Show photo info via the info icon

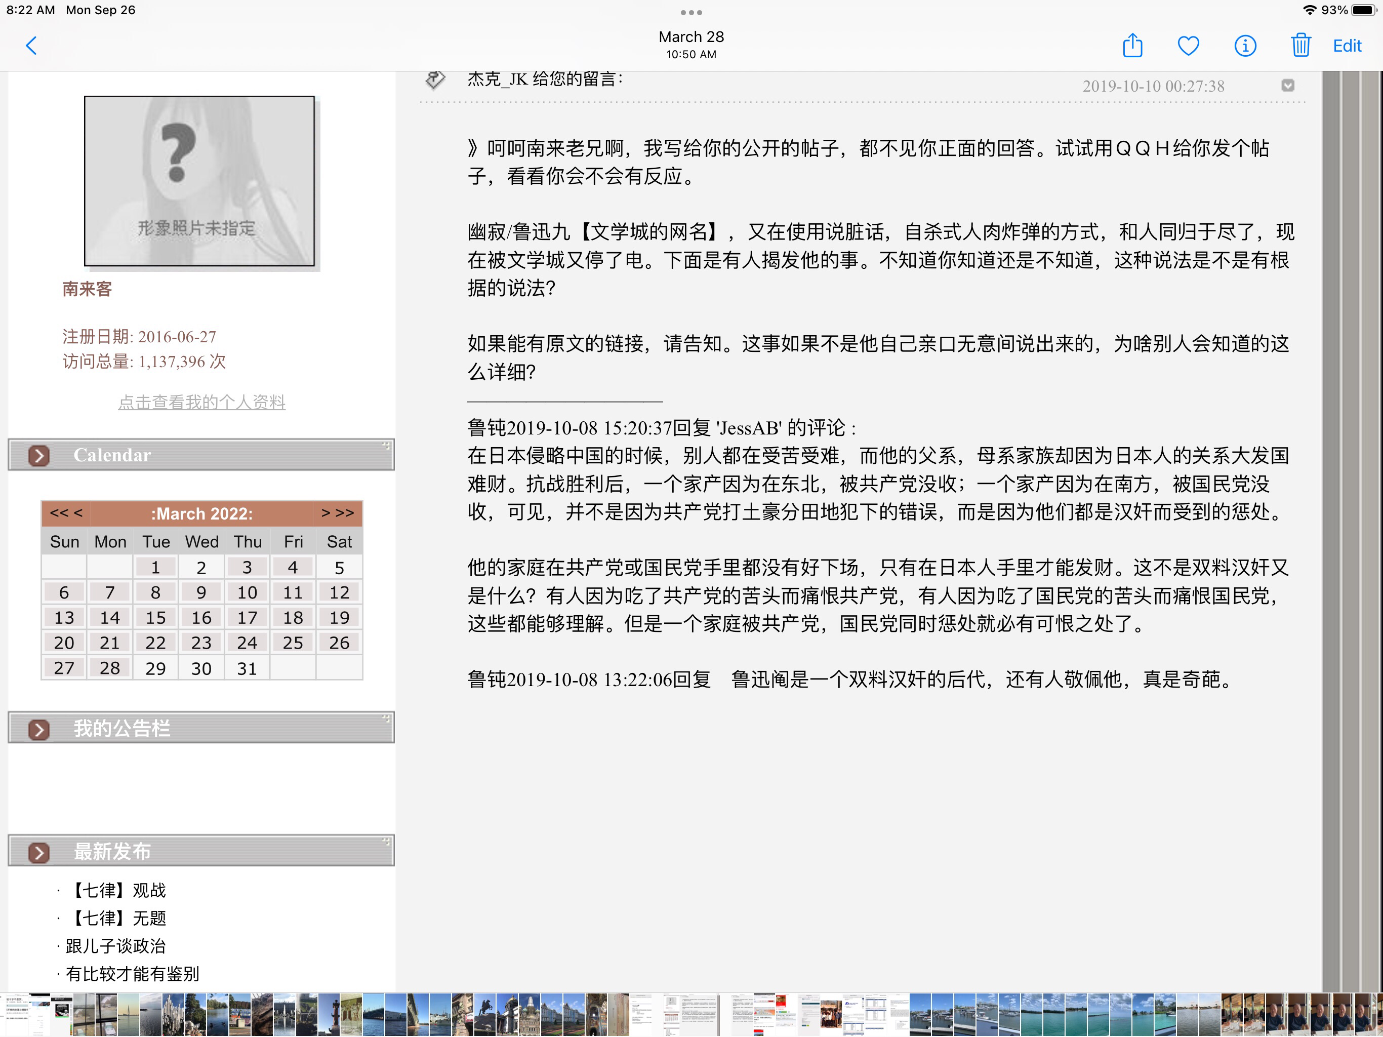[x=1245, y=46]
